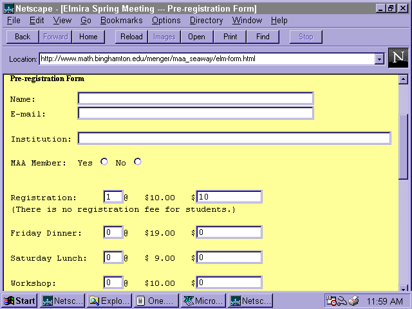Click the E-mail input field
This screenshot has width=412, height=309.
(x=196, y=113)
